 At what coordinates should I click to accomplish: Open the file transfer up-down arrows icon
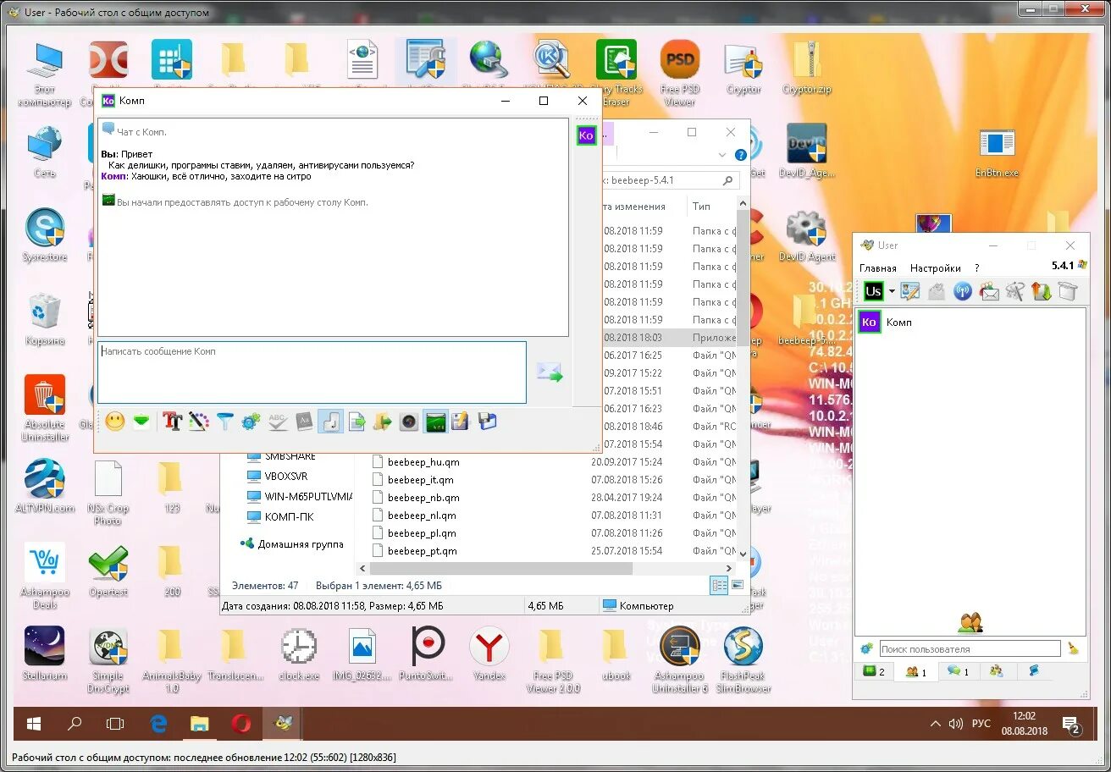click(1041, 291)
